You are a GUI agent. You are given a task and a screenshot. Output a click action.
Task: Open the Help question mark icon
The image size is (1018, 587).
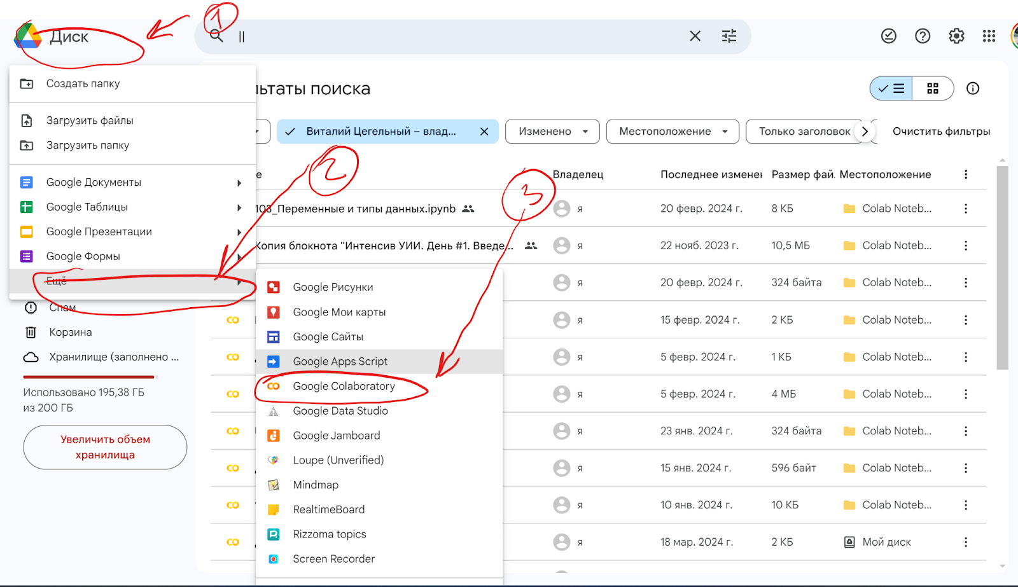click(x=923, y=36)
